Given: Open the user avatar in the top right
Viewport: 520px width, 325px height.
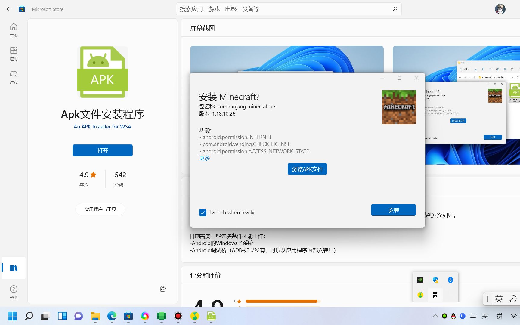Looking at the screenshot, I should (500, 9).
